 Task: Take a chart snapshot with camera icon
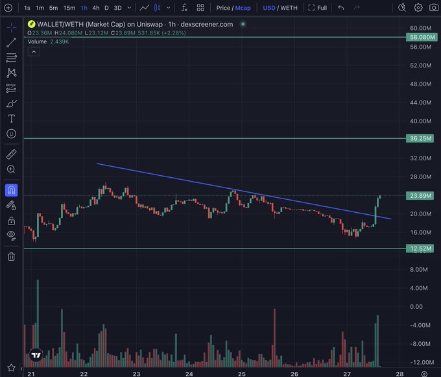[x=434, y=8]
